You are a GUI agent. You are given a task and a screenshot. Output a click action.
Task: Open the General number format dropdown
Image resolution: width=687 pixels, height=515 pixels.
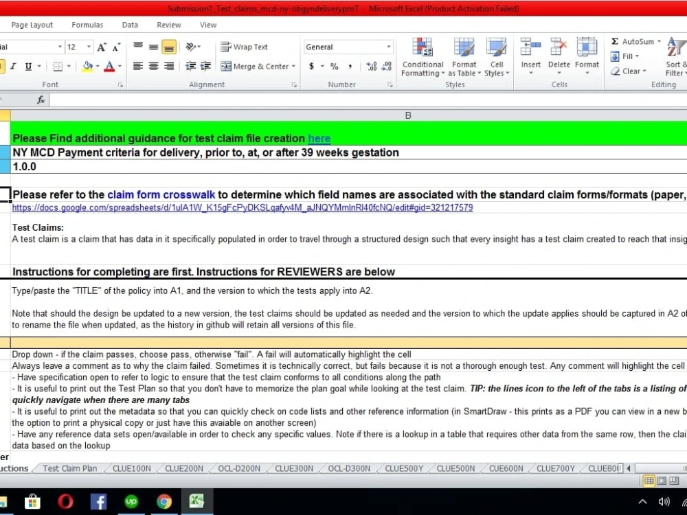click(388, 47)
